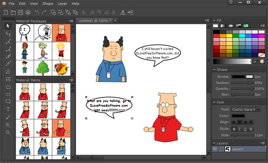
Task: Activate the selection arrow tool
Action: point(8,26)
